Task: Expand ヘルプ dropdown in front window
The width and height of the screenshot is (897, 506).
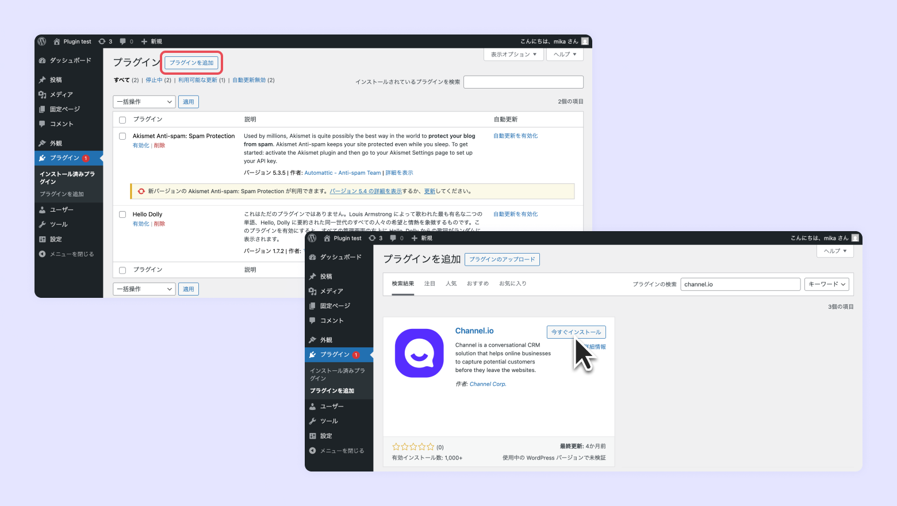Action: tap(835, 251)
